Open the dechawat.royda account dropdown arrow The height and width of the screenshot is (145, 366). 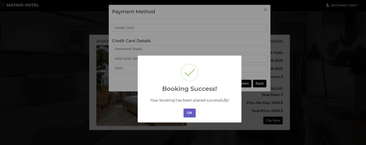coord(358,5)
